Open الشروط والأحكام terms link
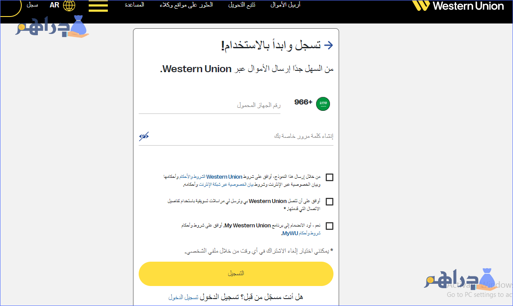Viewport: 513px width, 306px height. pyautogui.click(x=192, y=177)
